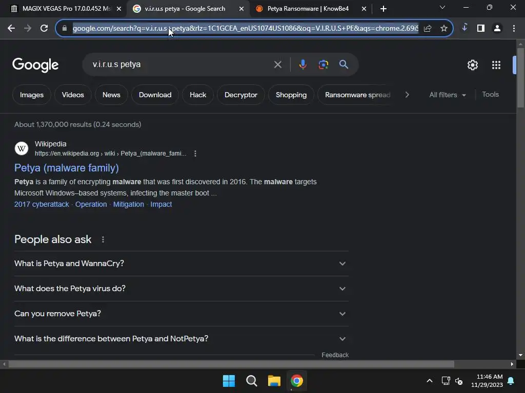Image resolution: width=525 pixels, height=393 pixels.
Task: Open search Tools
Action: coord(490,95)
